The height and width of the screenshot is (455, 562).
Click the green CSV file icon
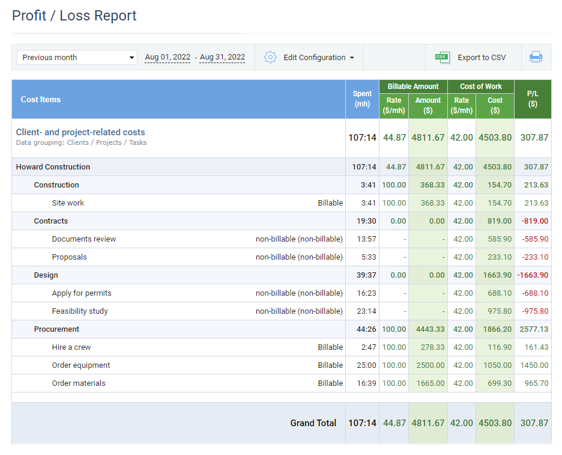pos(443,58)
